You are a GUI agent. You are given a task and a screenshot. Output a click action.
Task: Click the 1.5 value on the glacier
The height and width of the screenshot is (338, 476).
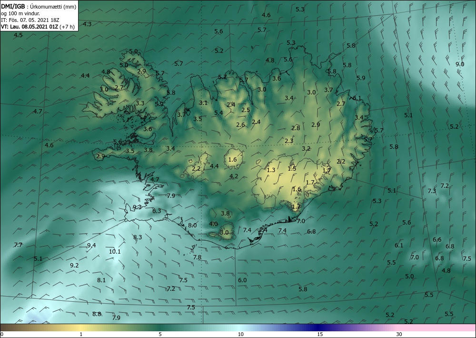(x=292, y=169)
